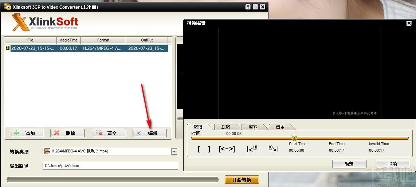Click the 00:00:17 media time cell
The width and height of the screenshot is (416, 187).
68,48
